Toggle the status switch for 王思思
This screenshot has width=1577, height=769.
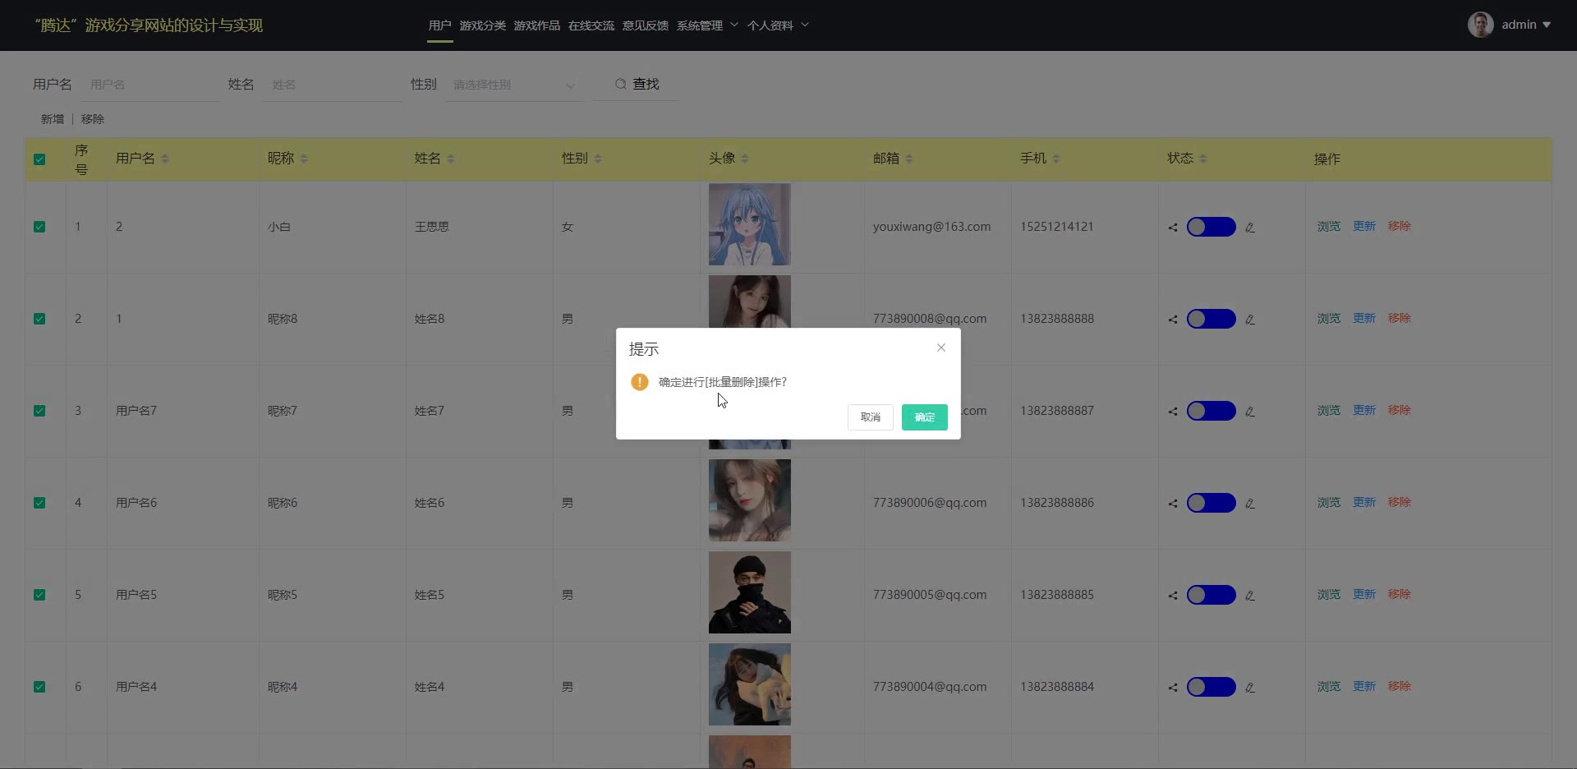click(x=1211, y=227)
